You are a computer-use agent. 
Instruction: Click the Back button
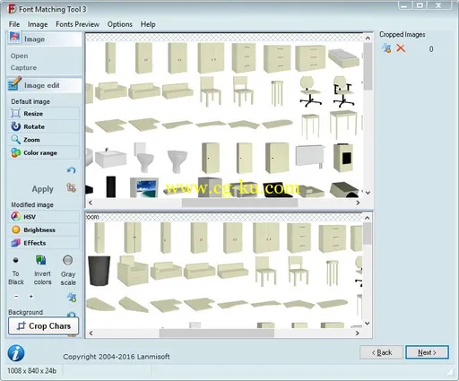pos(382,352)
